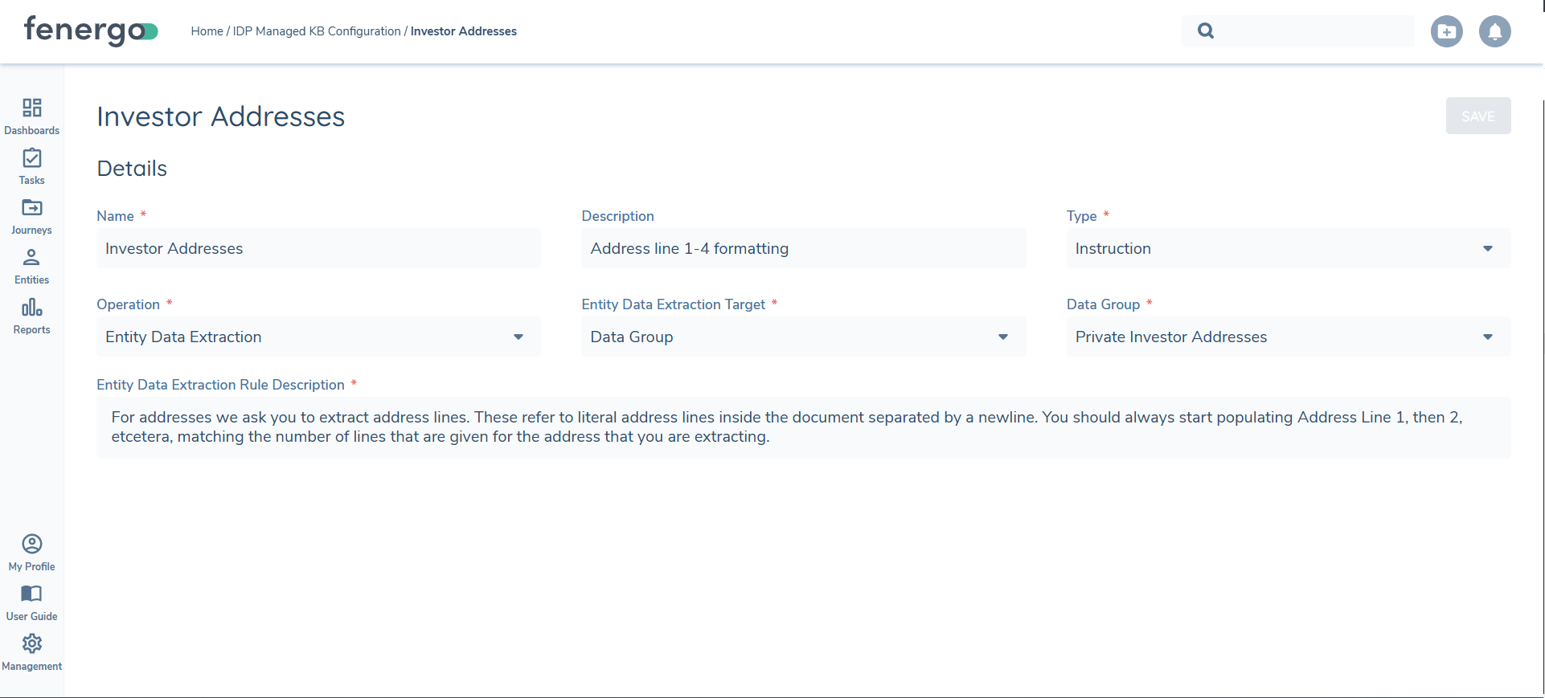The width and height of the screenshot is (1545, 698).
Task: Open the Operation dropdown
Action: tap(318, 337)
